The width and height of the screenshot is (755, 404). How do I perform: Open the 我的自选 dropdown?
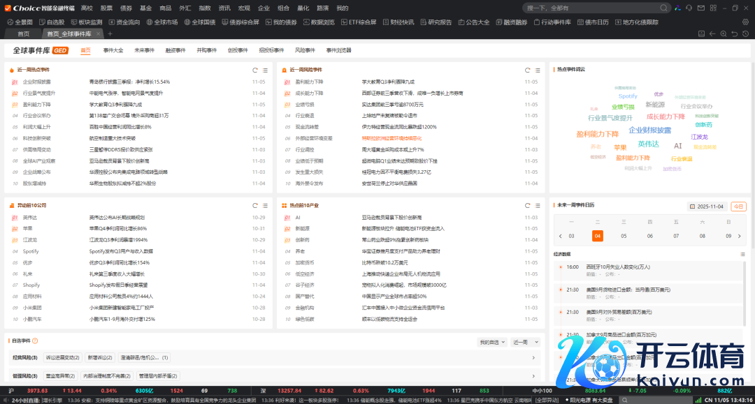pyautogui.click(x=492, y=342)
